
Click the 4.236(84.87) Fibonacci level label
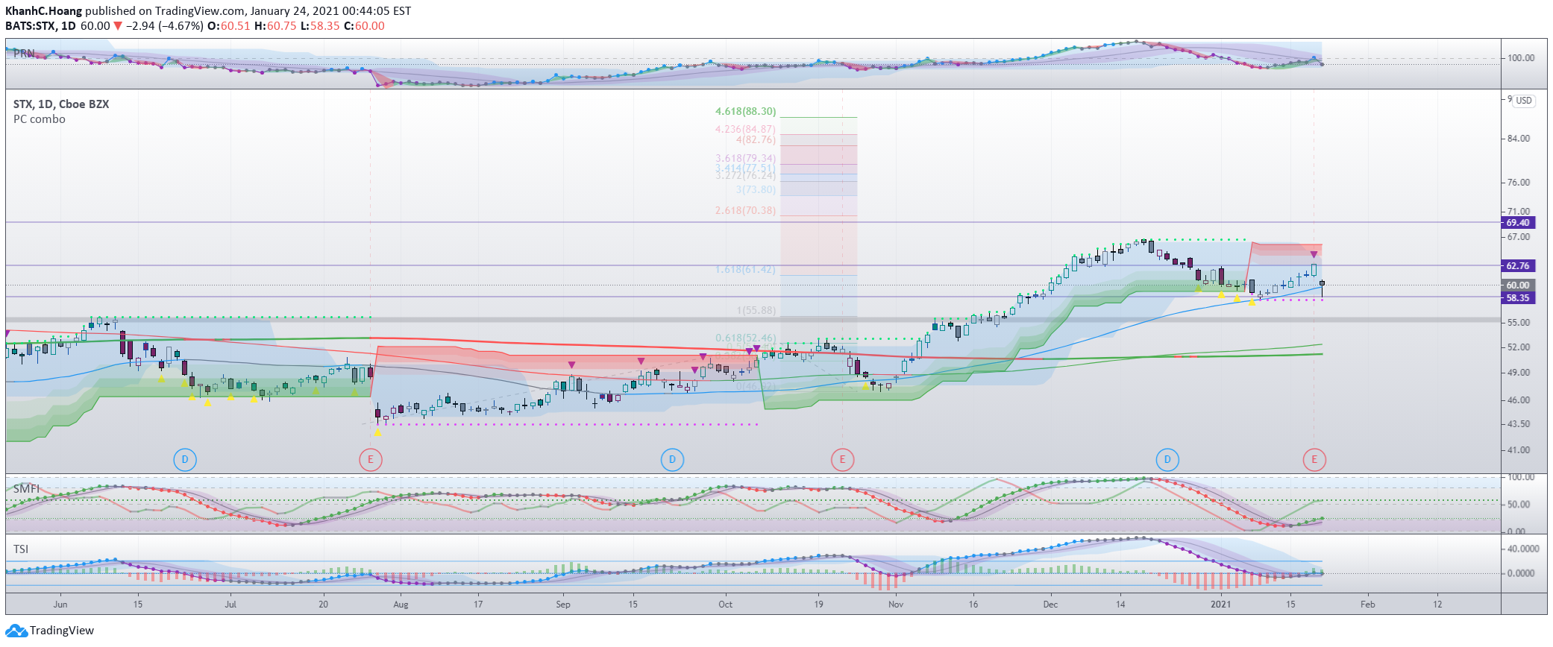745,129
